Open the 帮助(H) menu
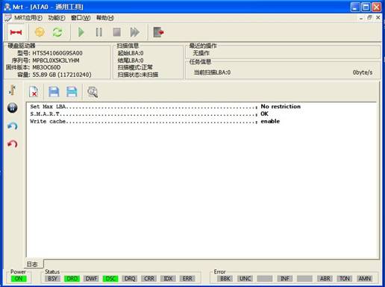The image size is (385, 287). (x=105, y=18)
